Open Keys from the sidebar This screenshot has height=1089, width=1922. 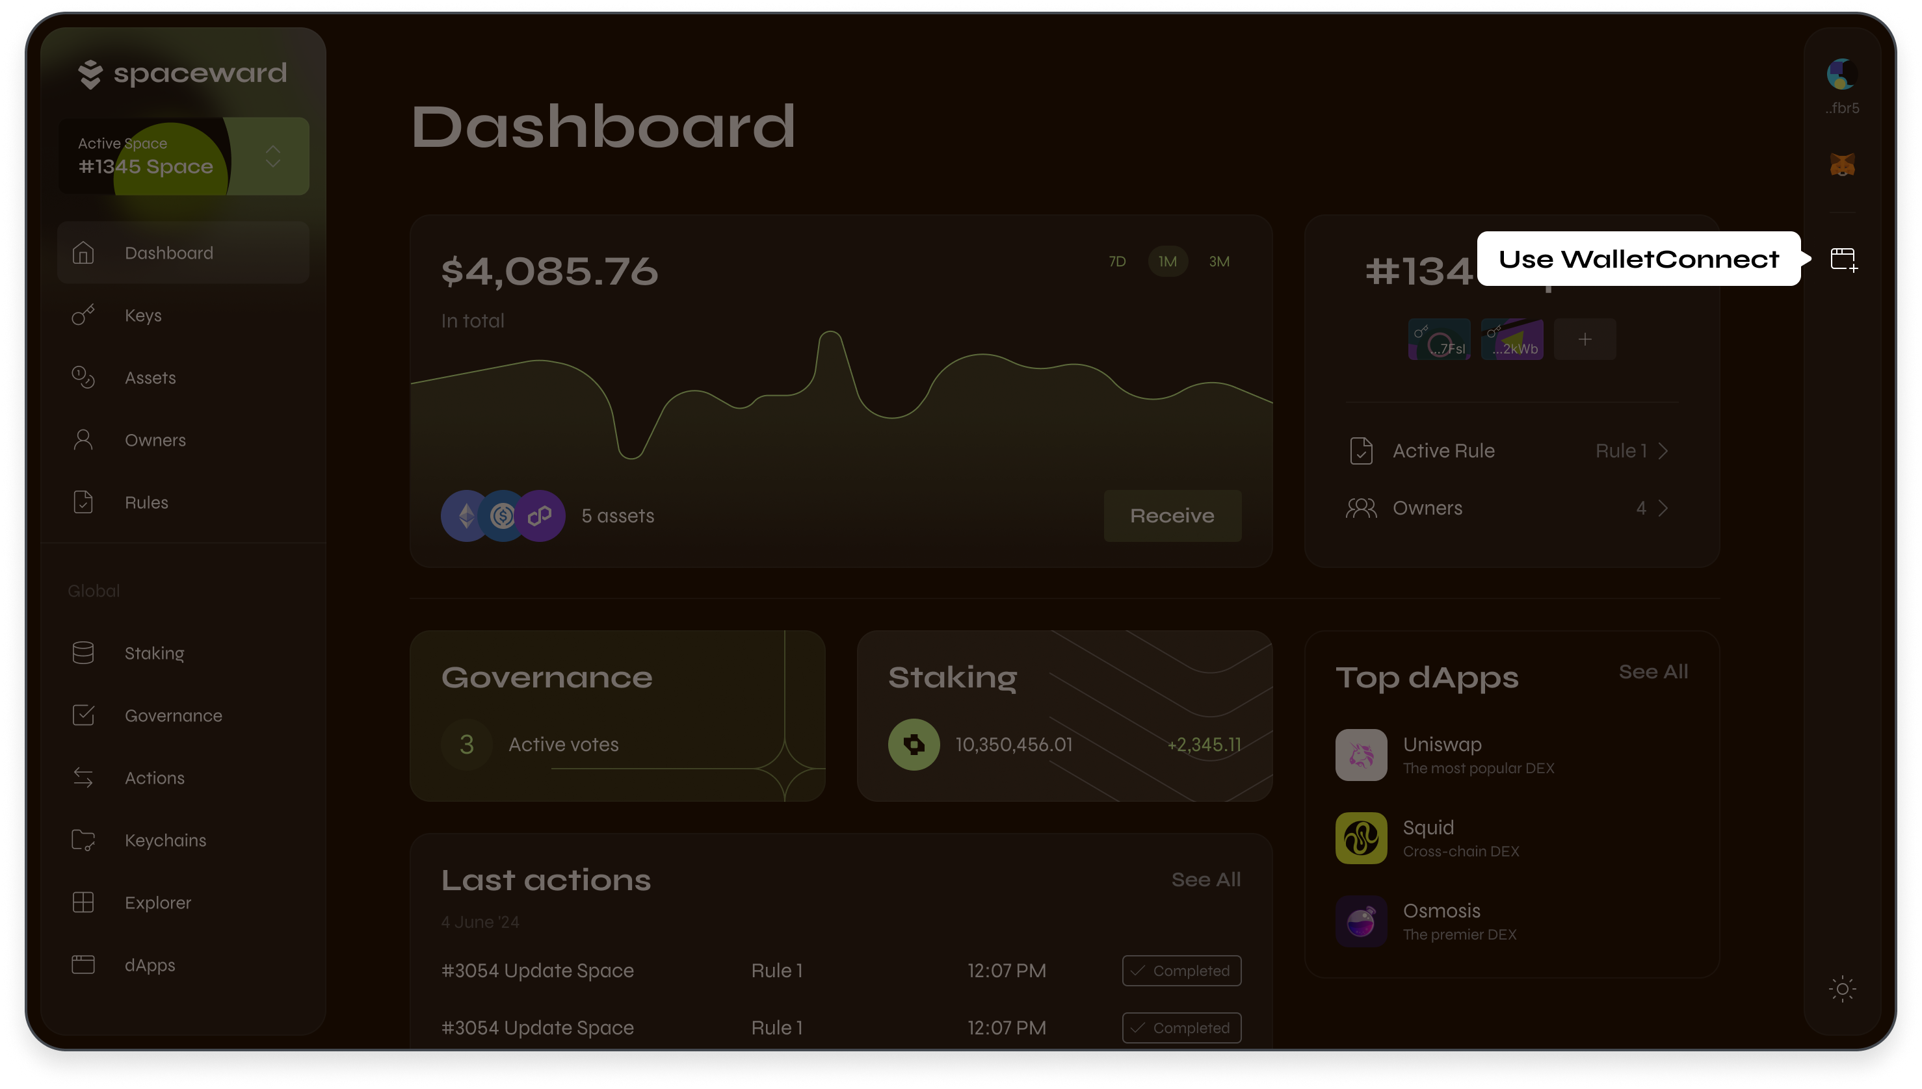(142, 315)
